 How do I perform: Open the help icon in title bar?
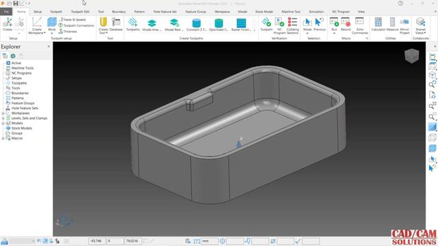400,3
